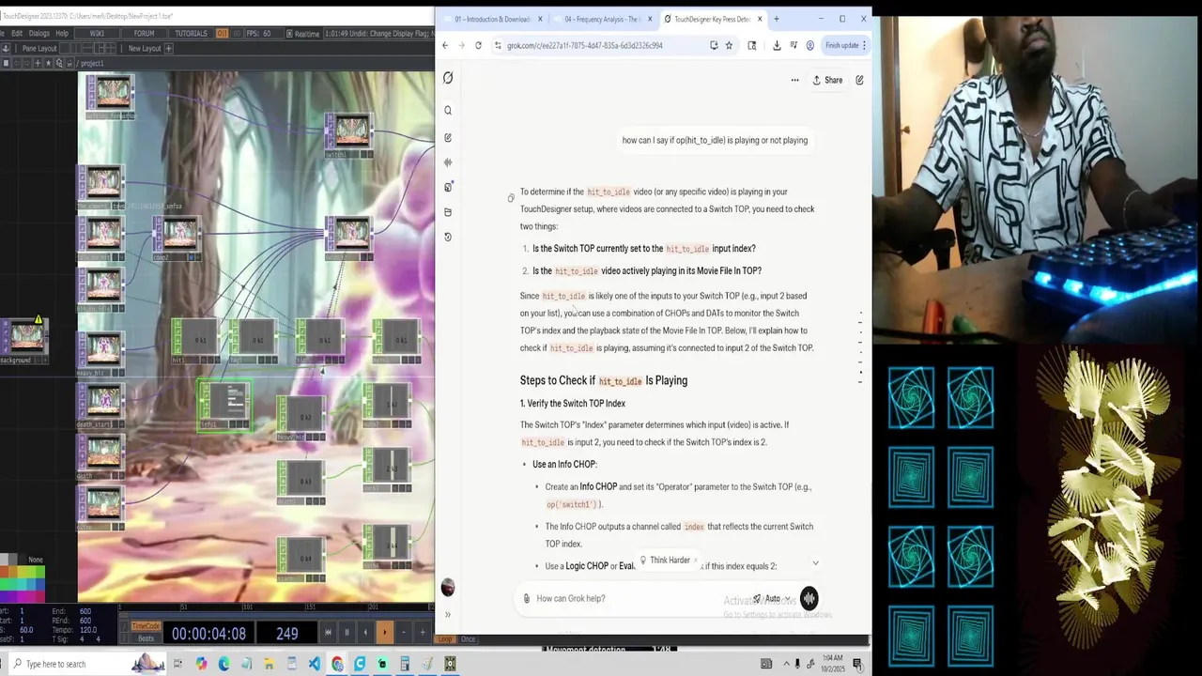Jump the timeline to the start
The width and height of the screenshot is (1202, 676).
pos(328,633)
